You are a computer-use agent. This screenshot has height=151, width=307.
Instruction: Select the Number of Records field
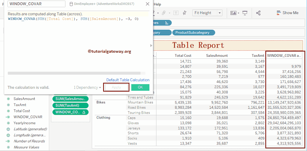(29, 141)
